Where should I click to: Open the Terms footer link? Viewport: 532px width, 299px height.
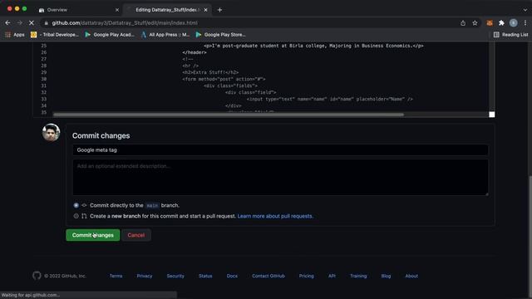tap(116, 276)
